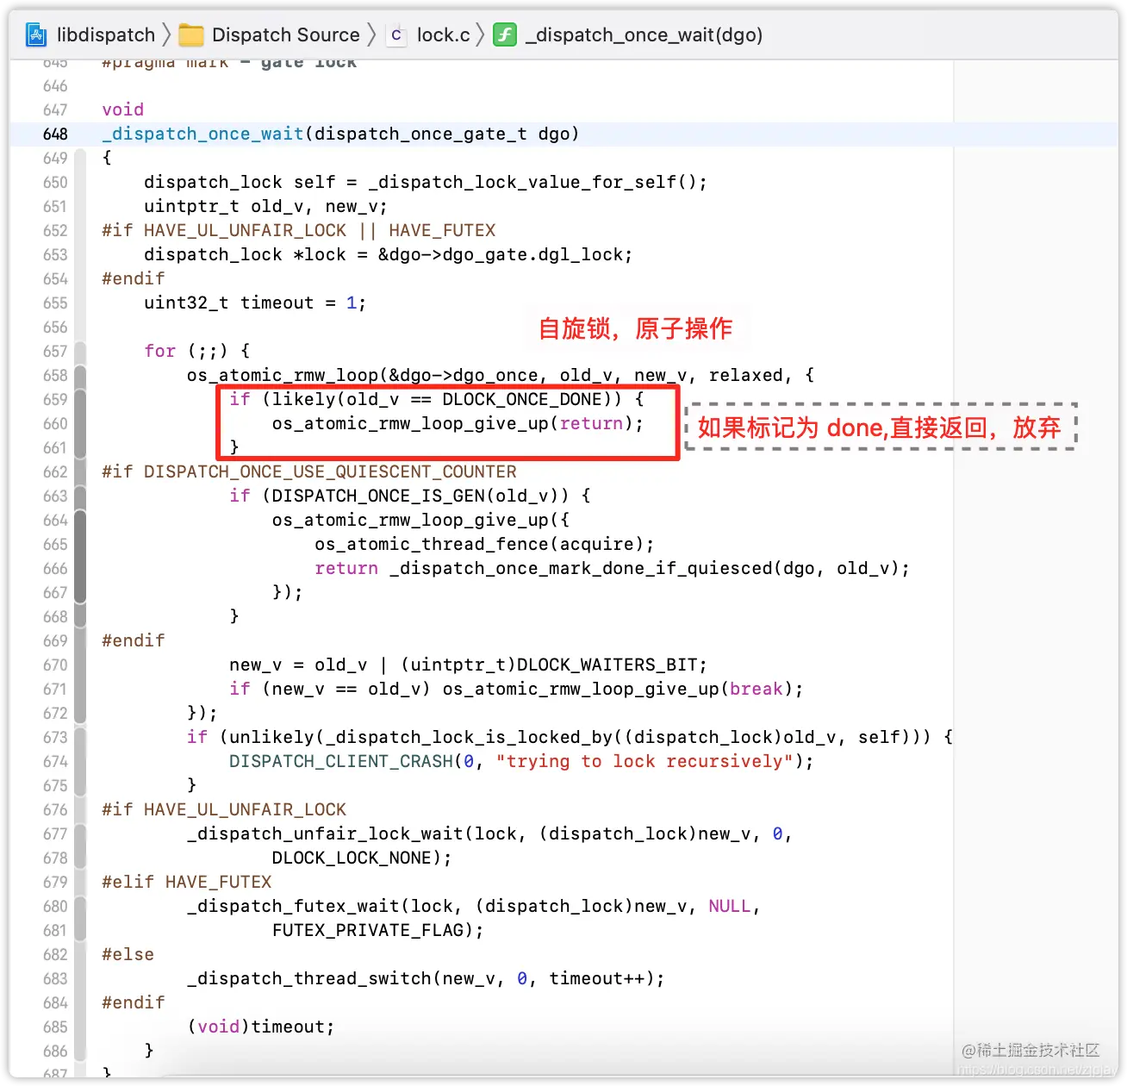Screen dimensions: 1127x1086
Task: Click DLOCK_ONCE_DONE on line 659
Action: (522, 399)
